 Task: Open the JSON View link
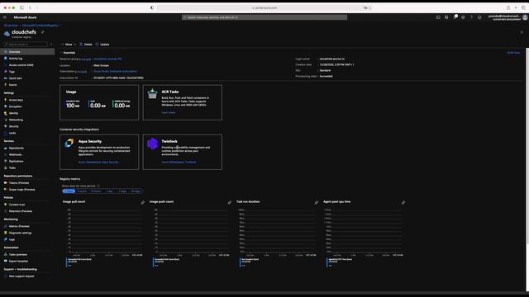(x=513, y=53)
